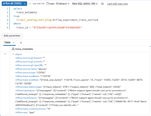Click the schema icon beside default
The image size is (151, 116).
click(57, 4)
